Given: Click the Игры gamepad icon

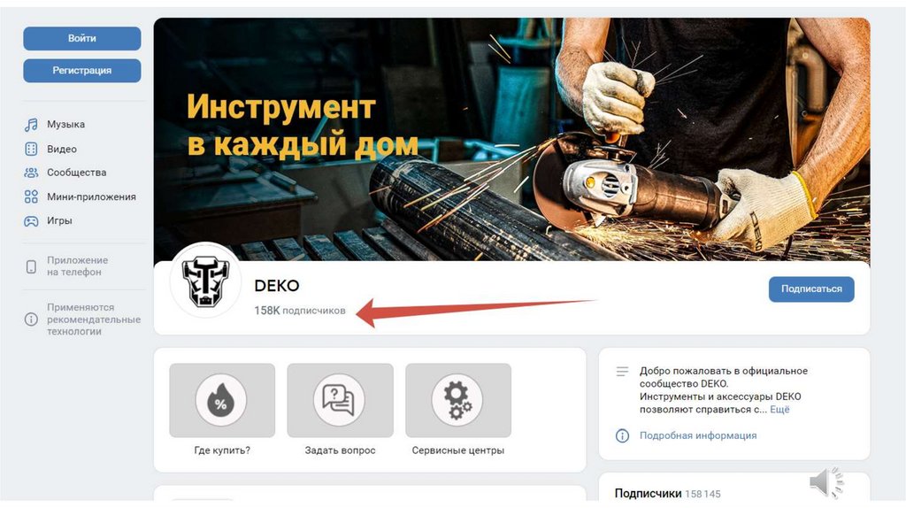Looking at the screenshot, I should coord(31,220).
